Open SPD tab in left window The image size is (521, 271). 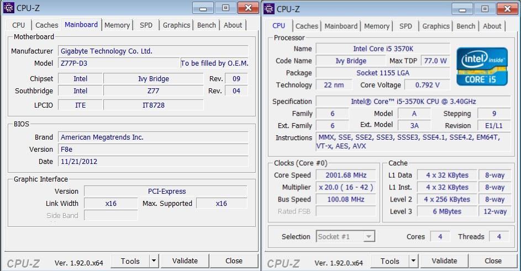tap(146, 25)
